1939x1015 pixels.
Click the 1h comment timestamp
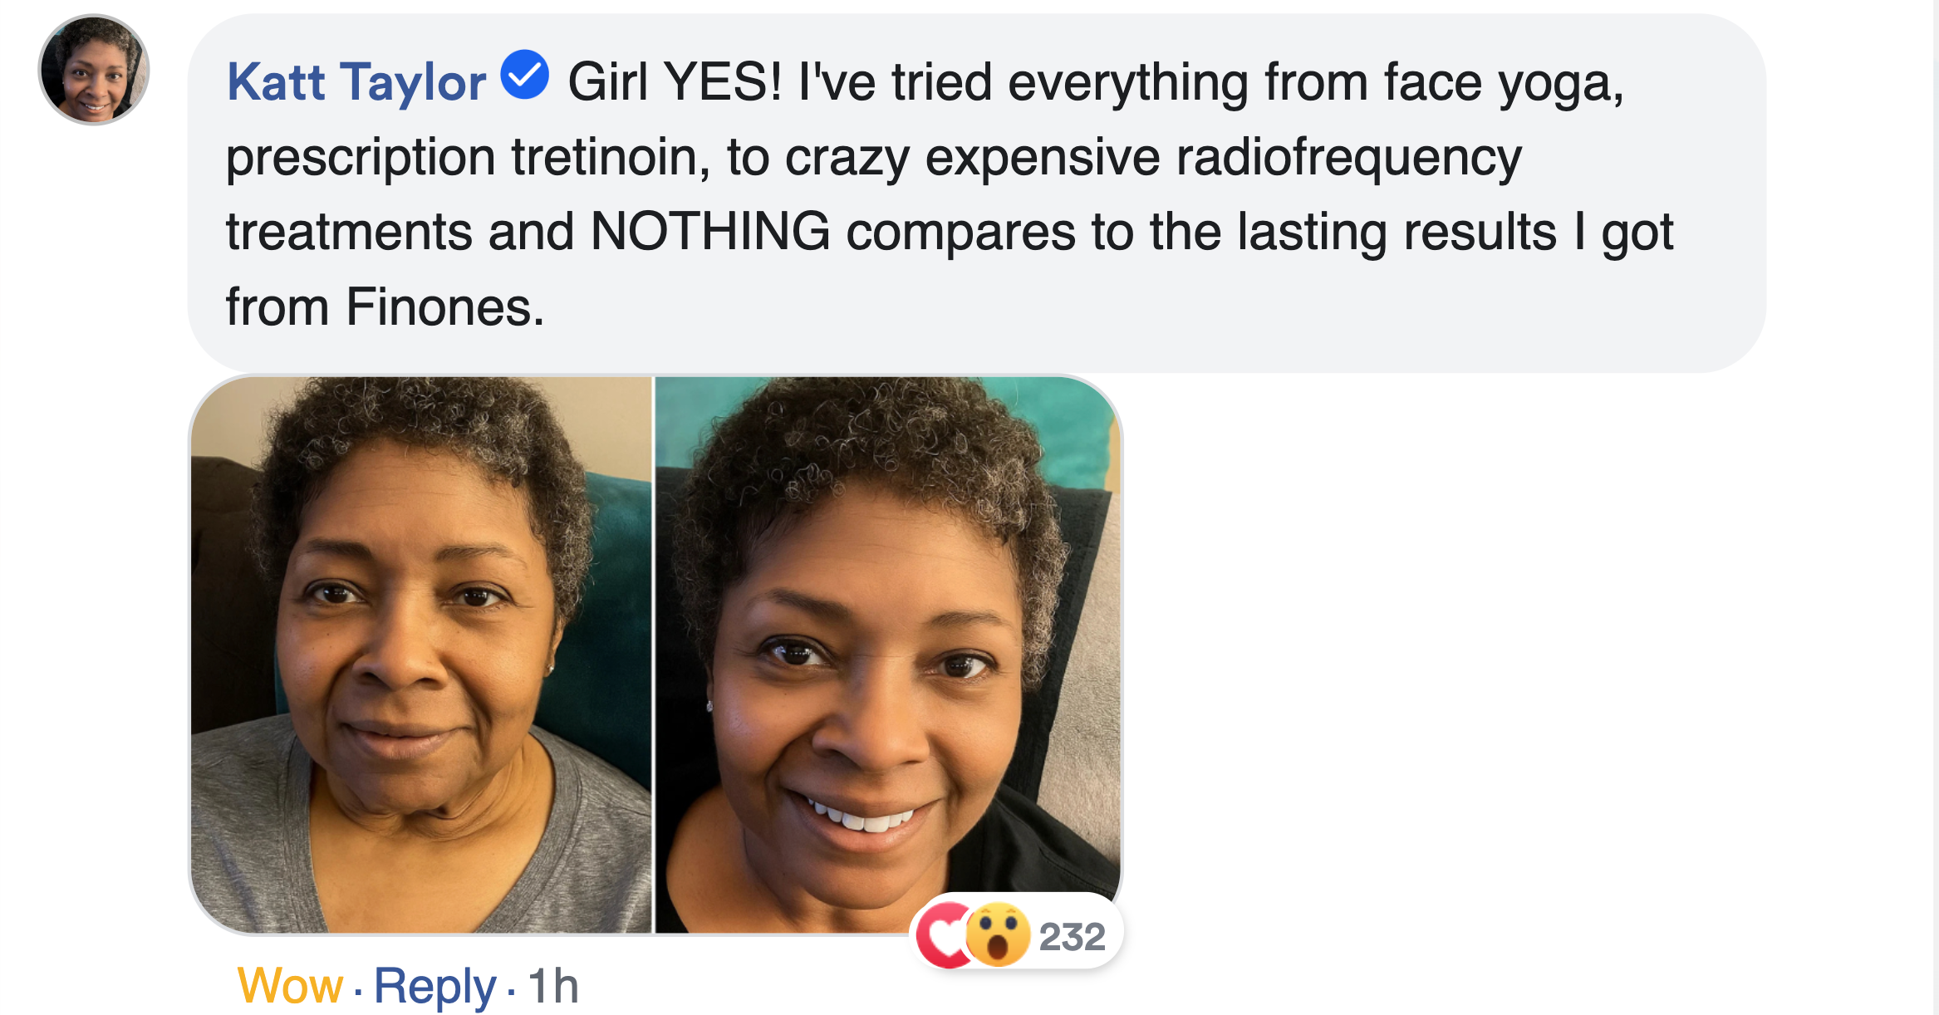point(553,986)
